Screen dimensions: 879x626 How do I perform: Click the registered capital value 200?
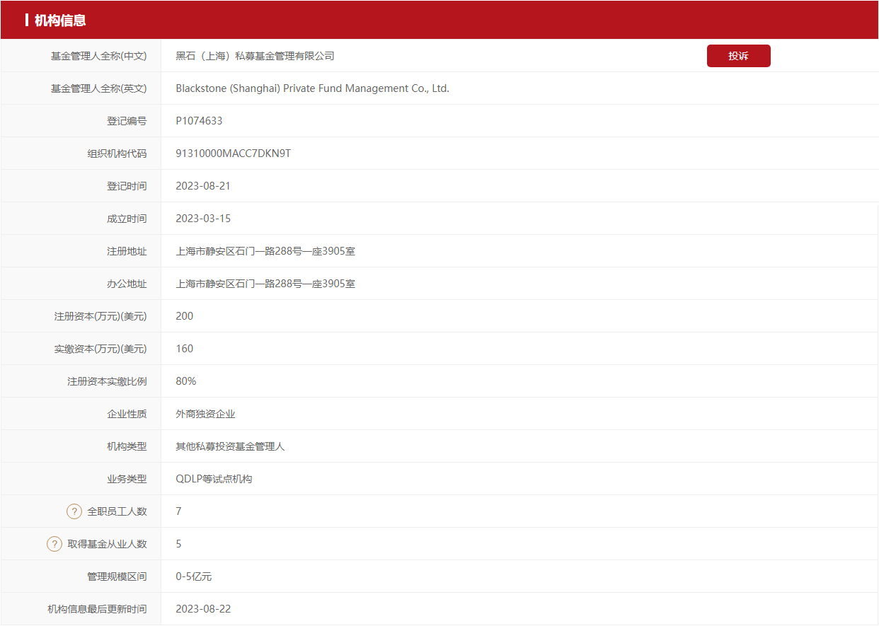[184, 316]
